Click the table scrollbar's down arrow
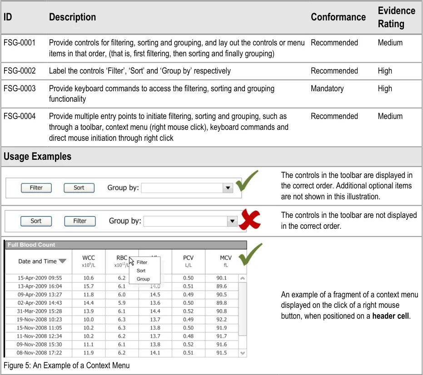Image resolution: width=423 pixels, height=375 pixels. click(x=243, y=353)
